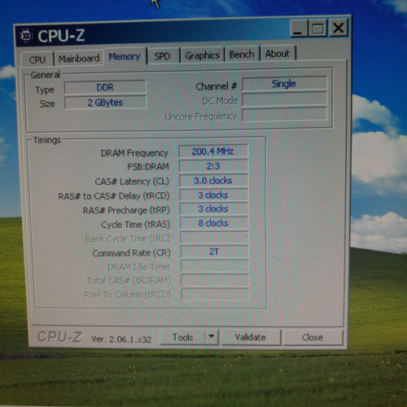Screen dimensions: 407x407
Task: Select the memory Type value DDR
Action: click(105, 87)
